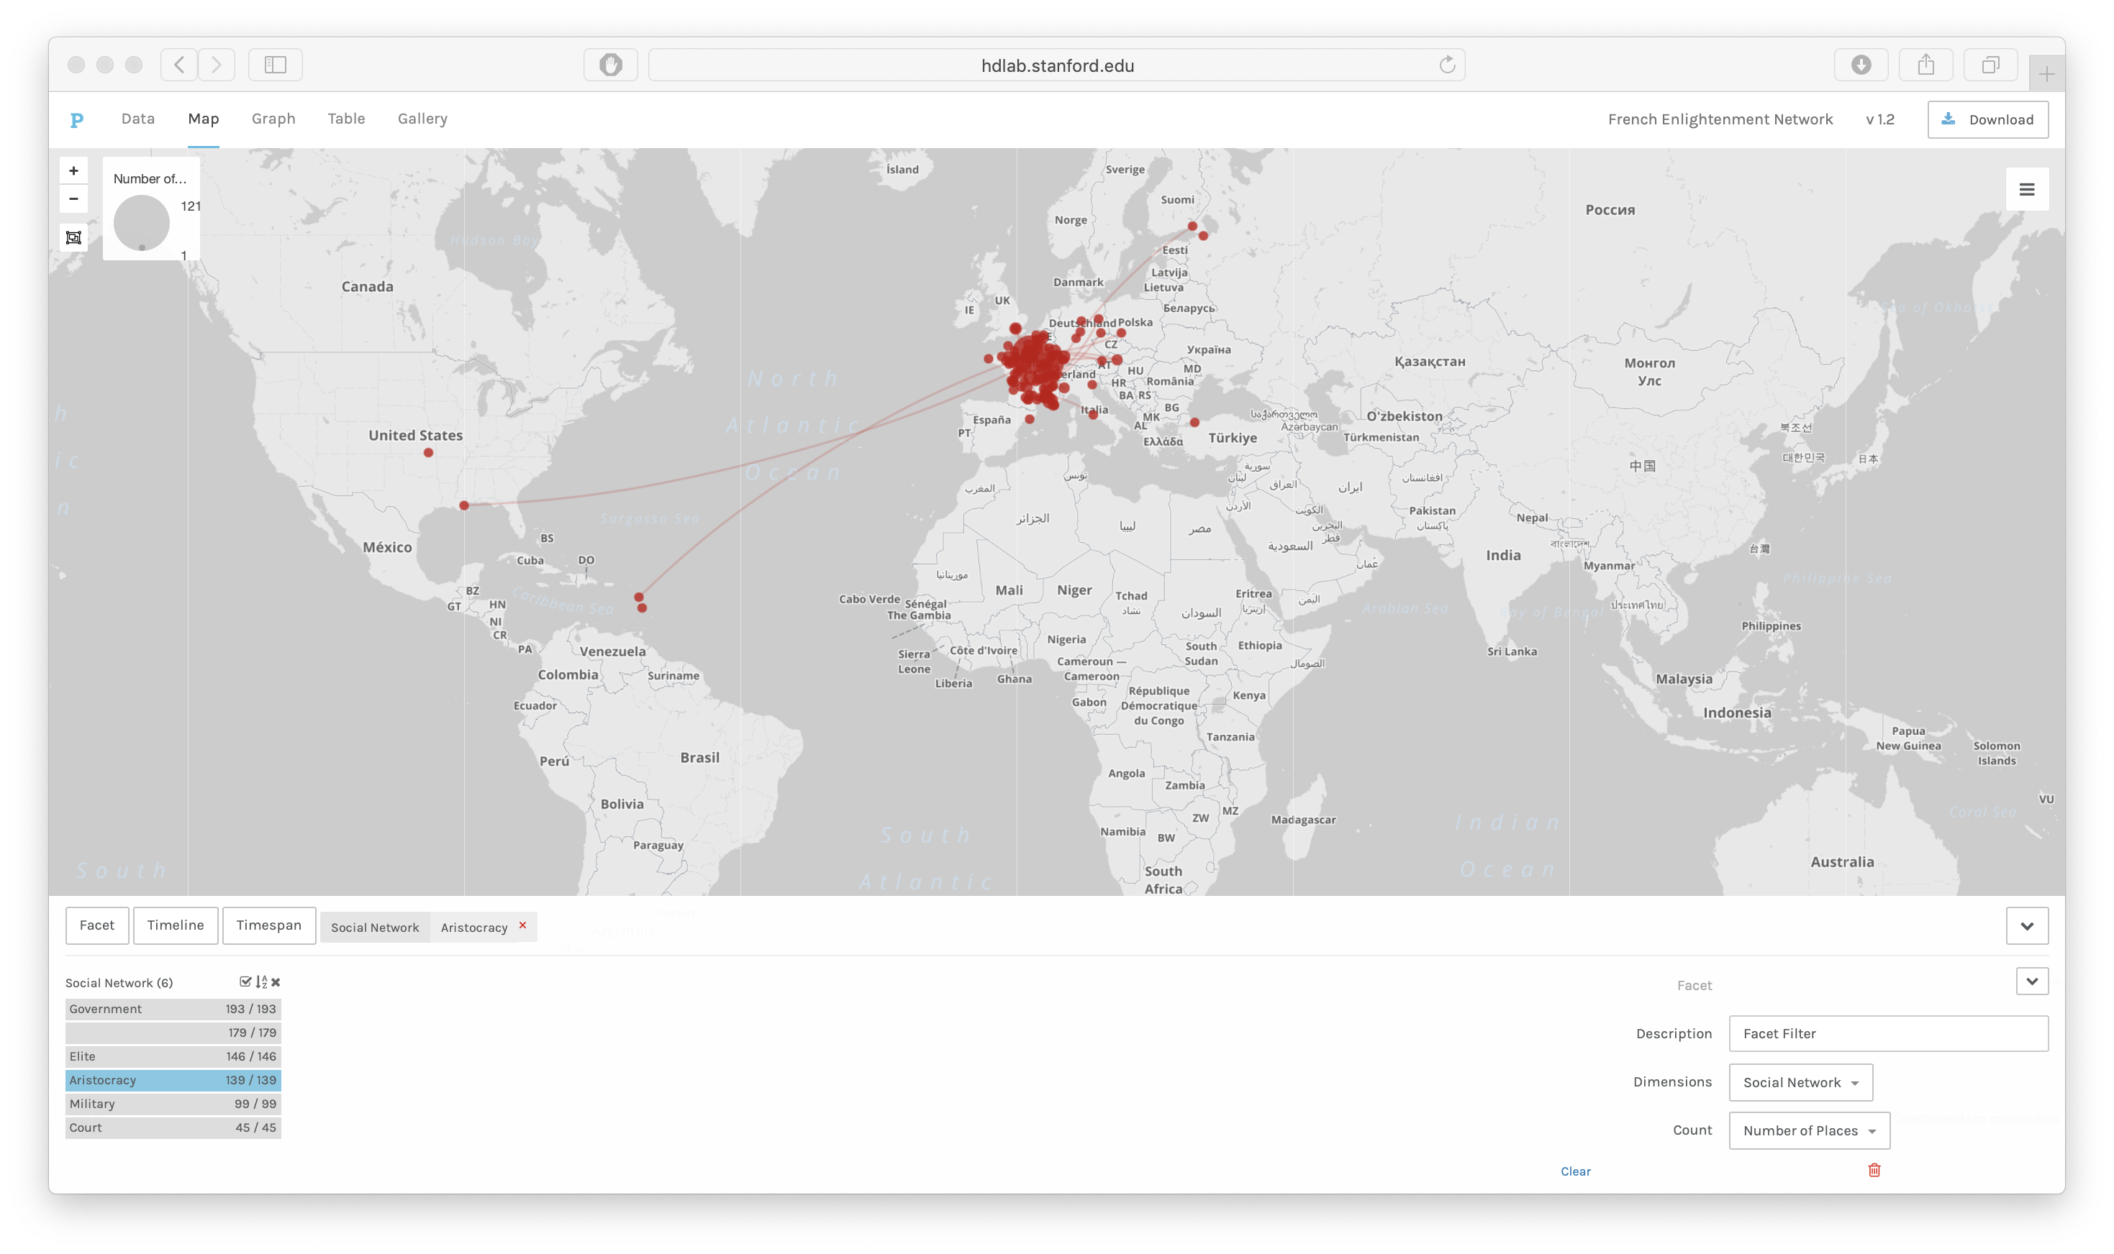Zoom out the map with minus button

tap(73, 198)
